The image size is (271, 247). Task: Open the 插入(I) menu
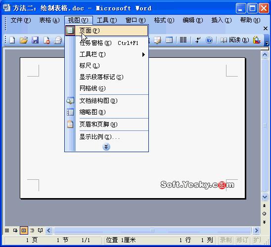222,20
